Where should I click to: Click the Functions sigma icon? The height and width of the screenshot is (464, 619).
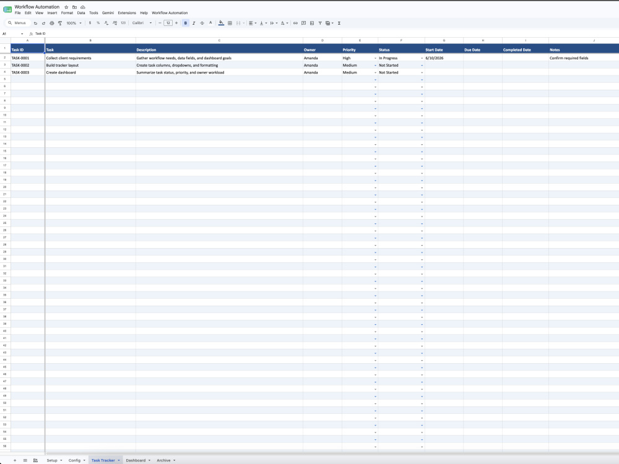pyautogui.click(x=339, y=23)
